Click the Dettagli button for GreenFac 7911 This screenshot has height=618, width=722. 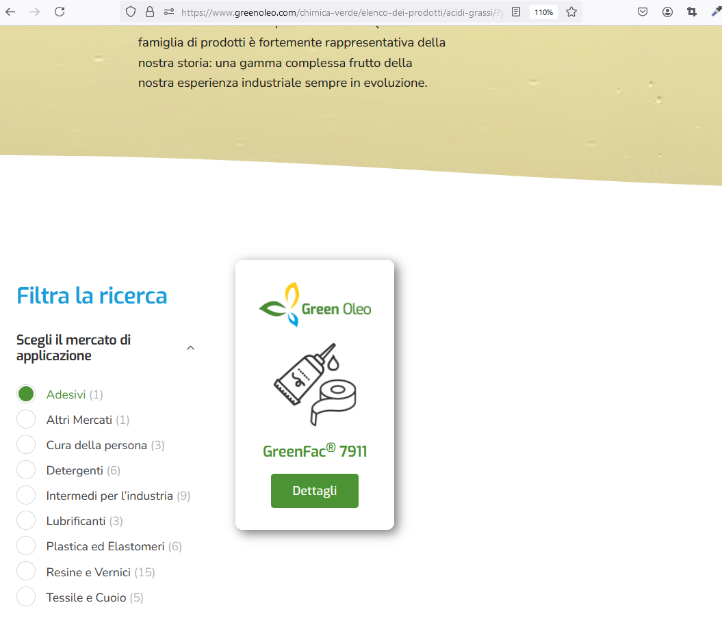pyautogui.click(x=315, y=491)
